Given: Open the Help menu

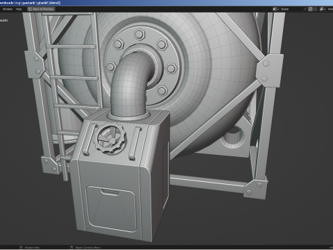Looking at the screenshot, I should pos(19,9).
